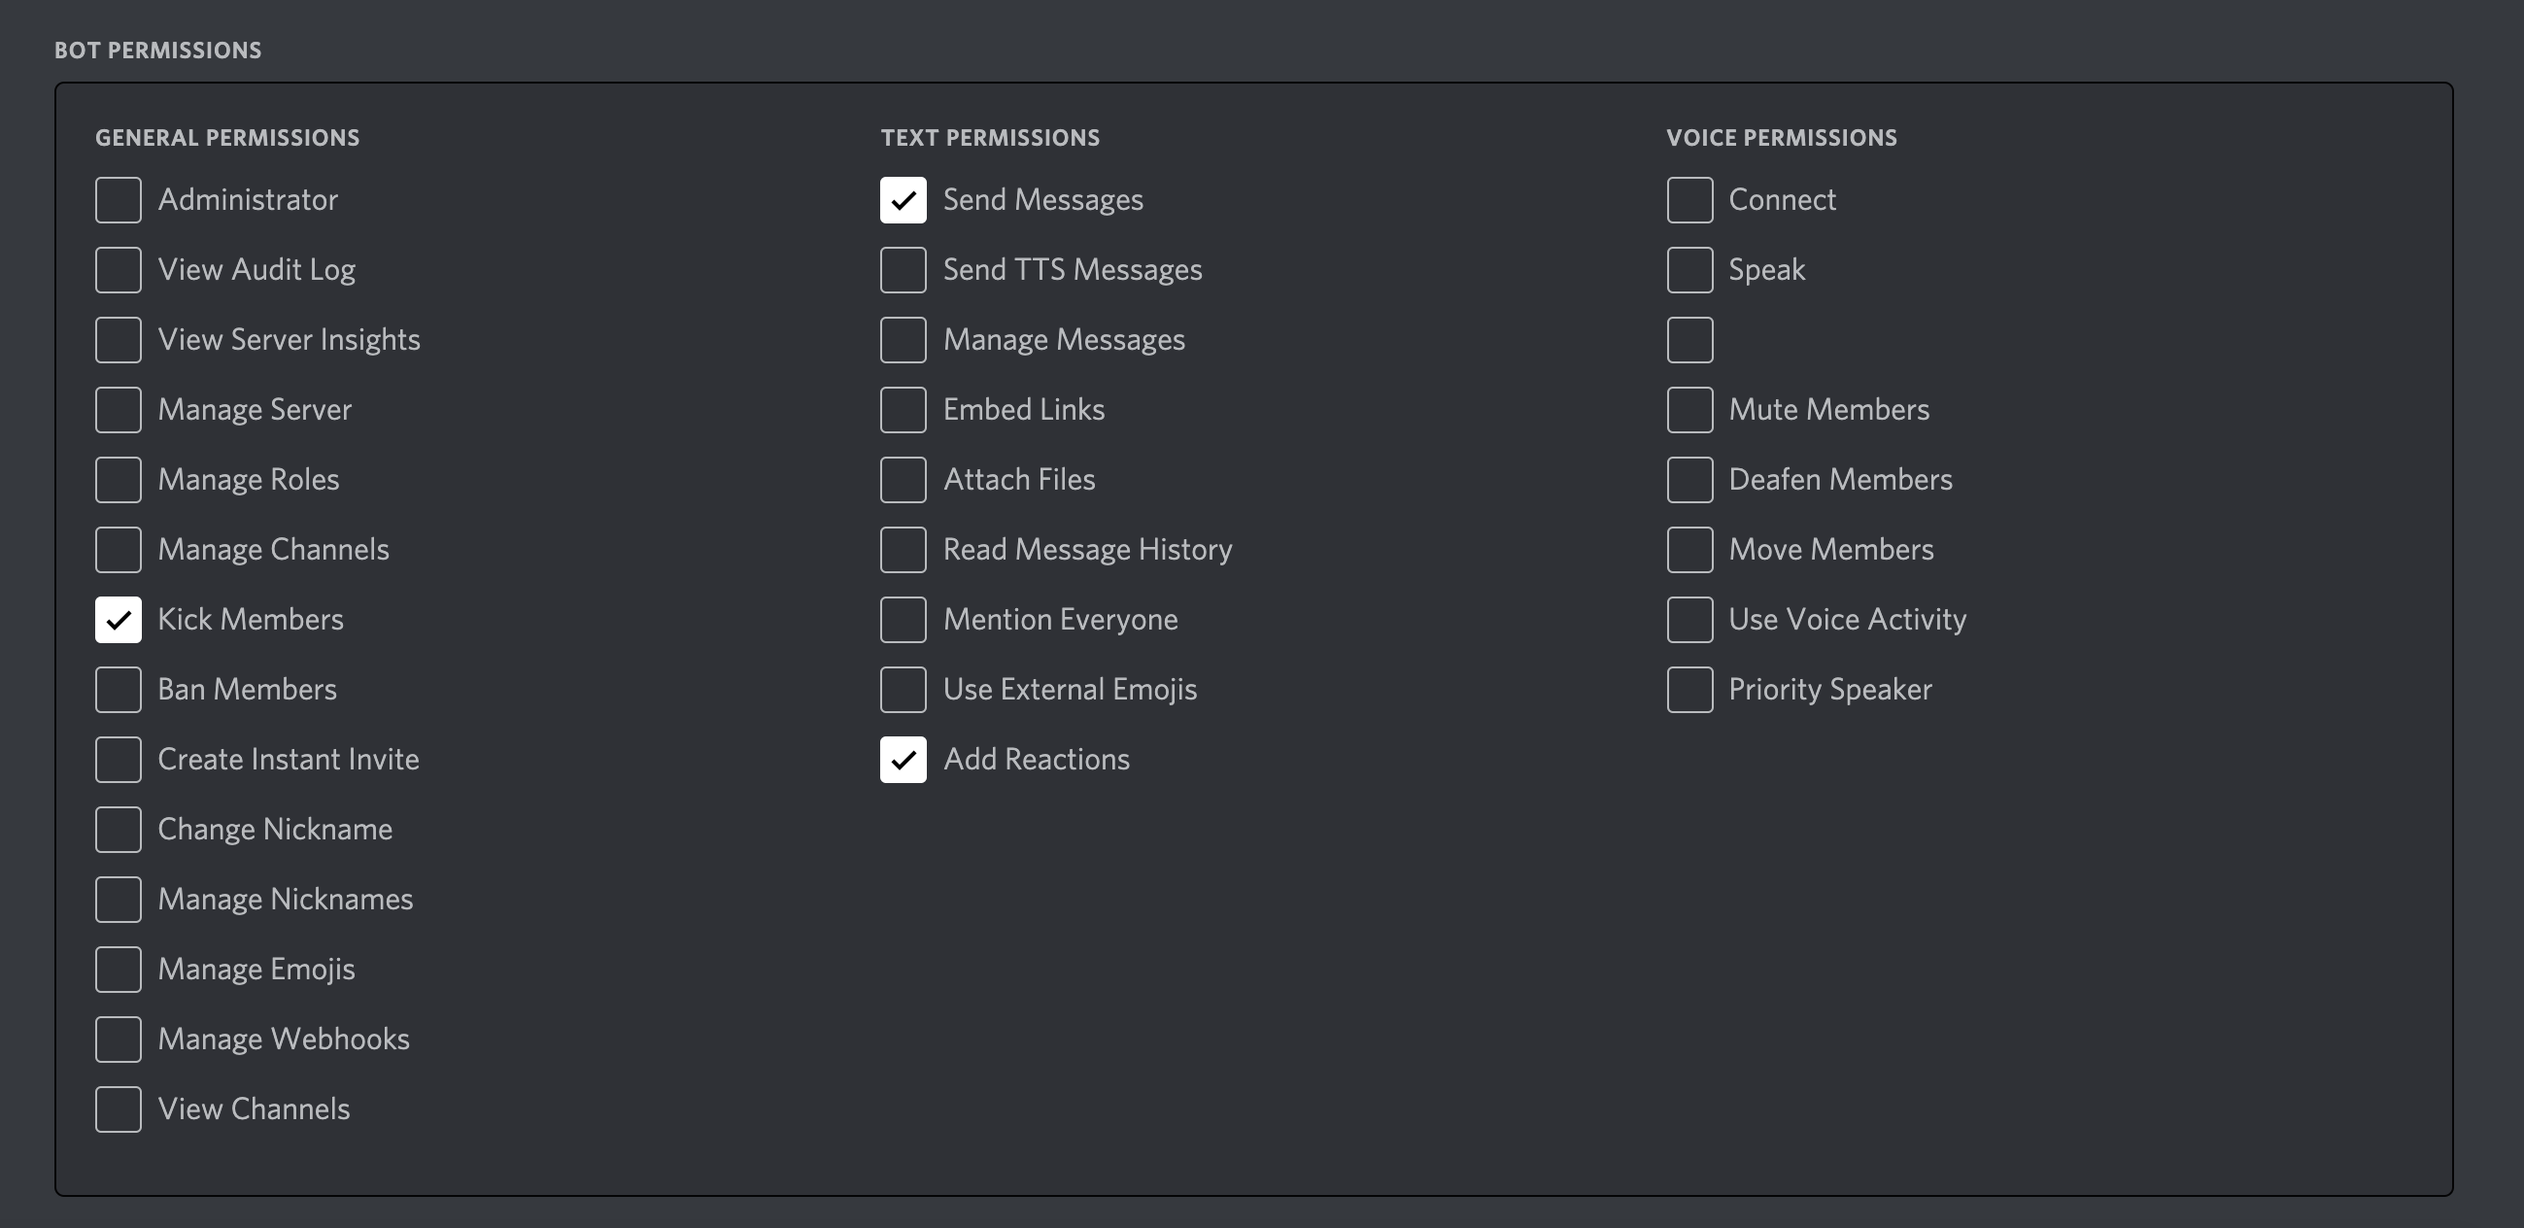Screen dimensions: 2524x1228
Task: Enable View Server Insights
Action: [x=118, y=339]
